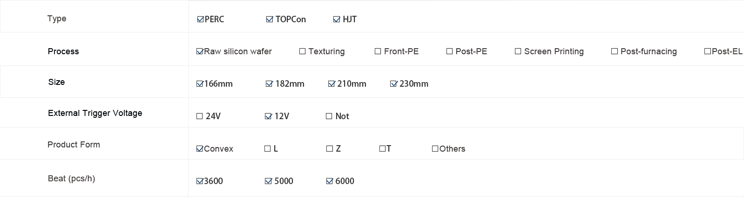
Task: Enable the Post-EL checkbox
Action: click(x=708, y=51)
